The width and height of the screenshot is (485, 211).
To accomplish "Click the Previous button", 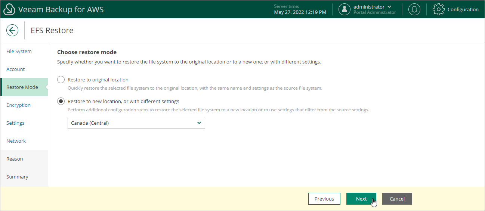I will [x=324, y=199].
